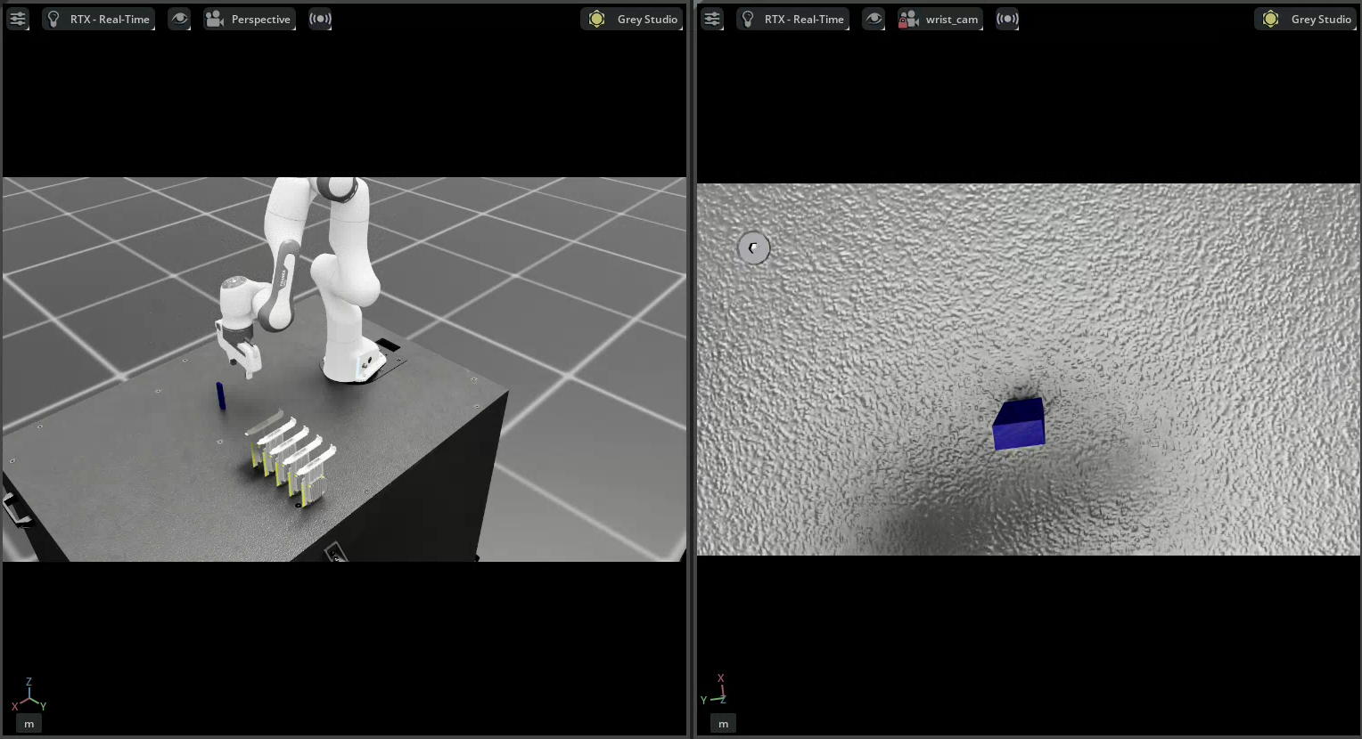Image resolution: width=1362 pixels, height=739 pixels.
Task: Click the 'm' units label in left viewport
Action: [29, 724]
